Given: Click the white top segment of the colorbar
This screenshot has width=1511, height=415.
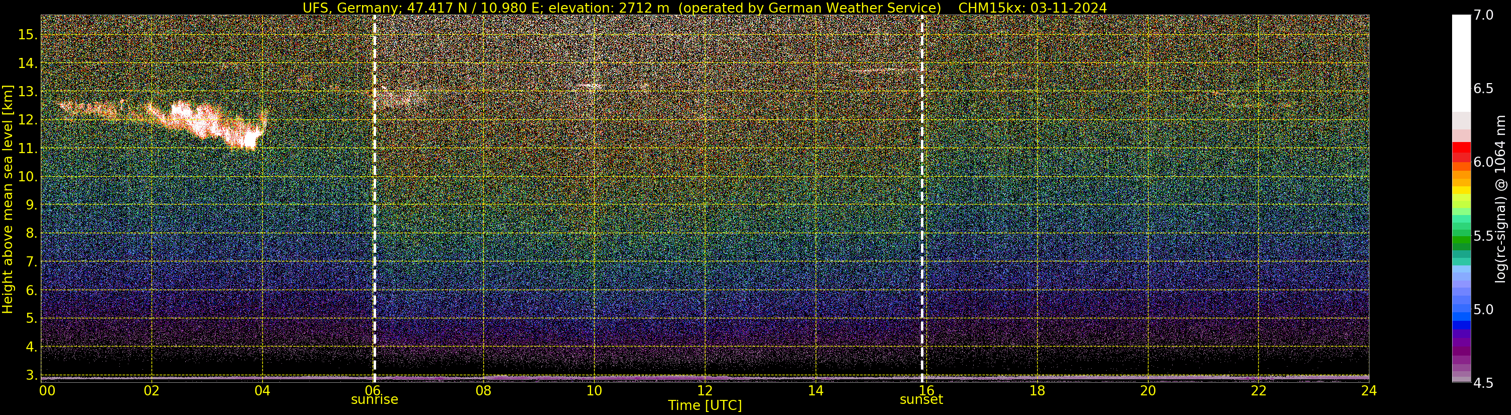Looking at the screenshot, I should (1461, 63).
